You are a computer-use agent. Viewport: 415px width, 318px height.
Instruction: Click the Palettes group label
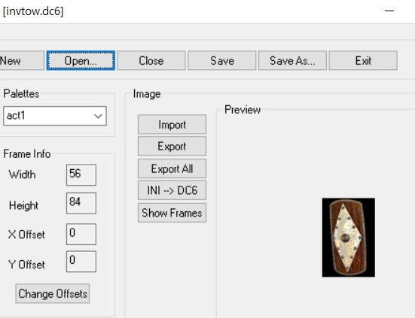21,94
